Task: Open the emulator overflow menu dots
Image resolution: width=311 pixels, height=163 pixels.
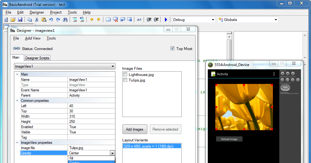Action: coord(274,74)
